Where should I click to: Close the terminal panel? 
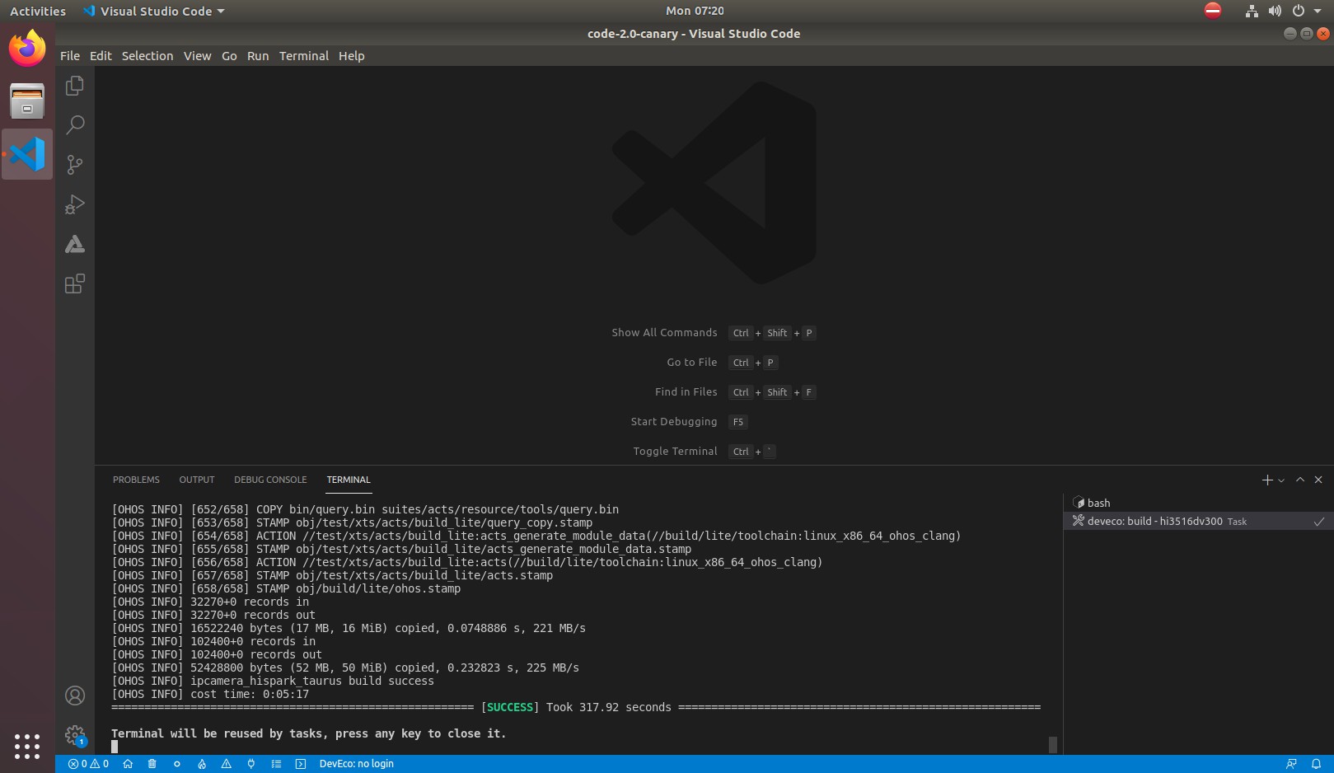(x=1318, y=480)
